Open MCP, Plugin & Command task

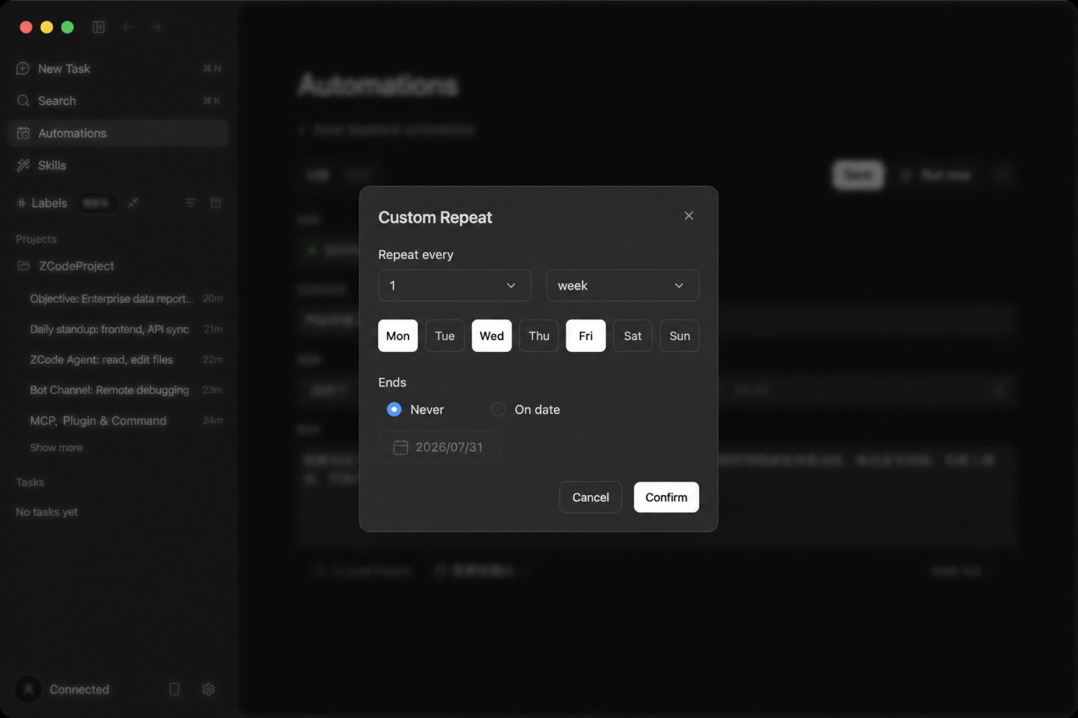coord(118,421)
